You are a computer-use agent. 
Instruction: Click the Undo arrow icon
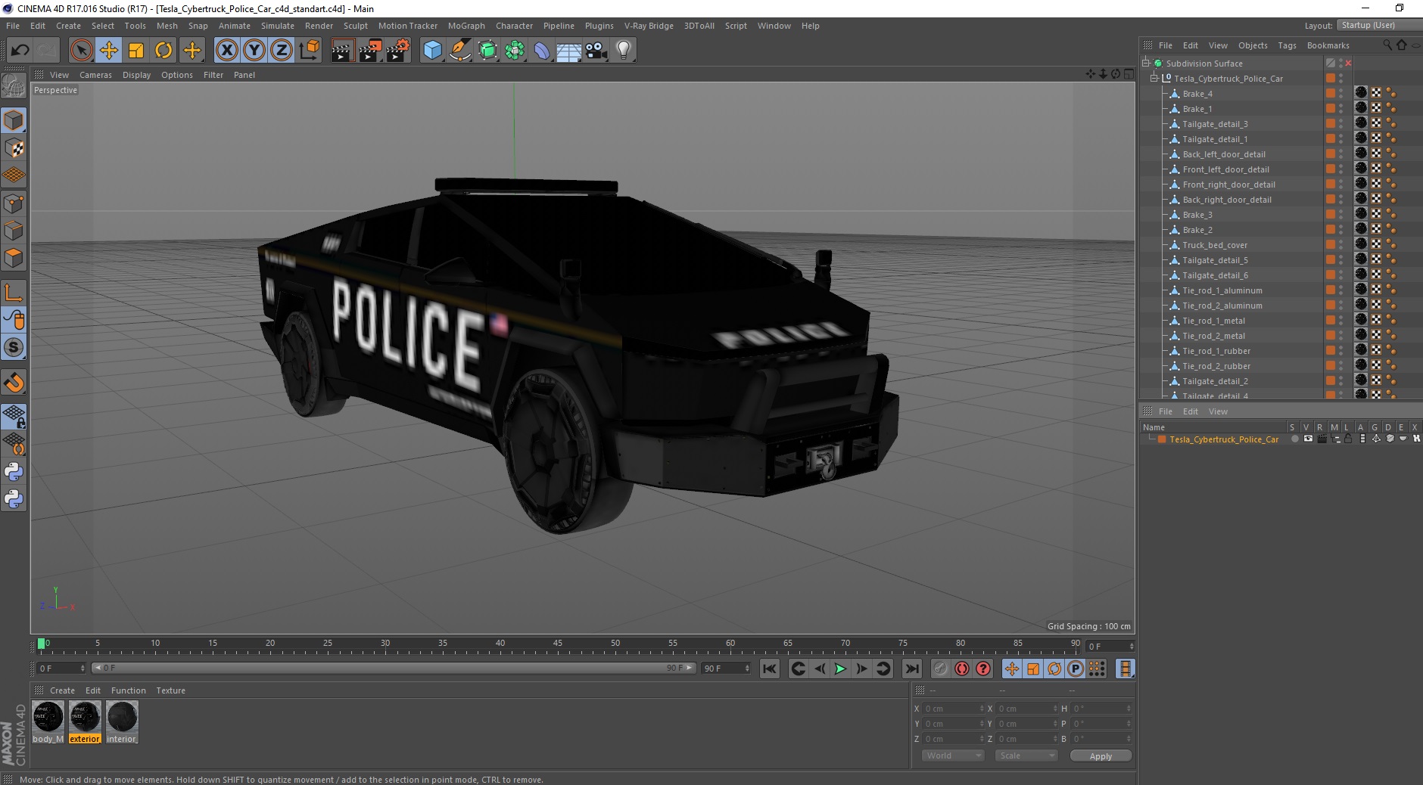pos(20,51)
